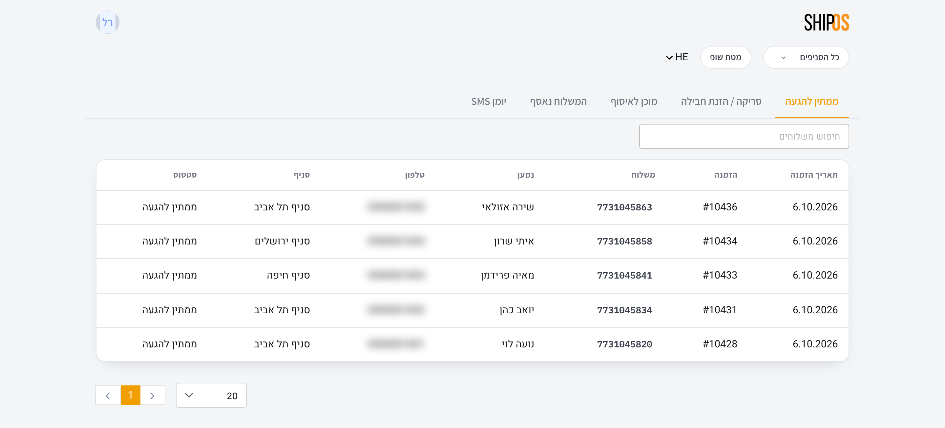This screenshot has height=428, width=945.
Task: Select order #10433
Action: point(720,275)
